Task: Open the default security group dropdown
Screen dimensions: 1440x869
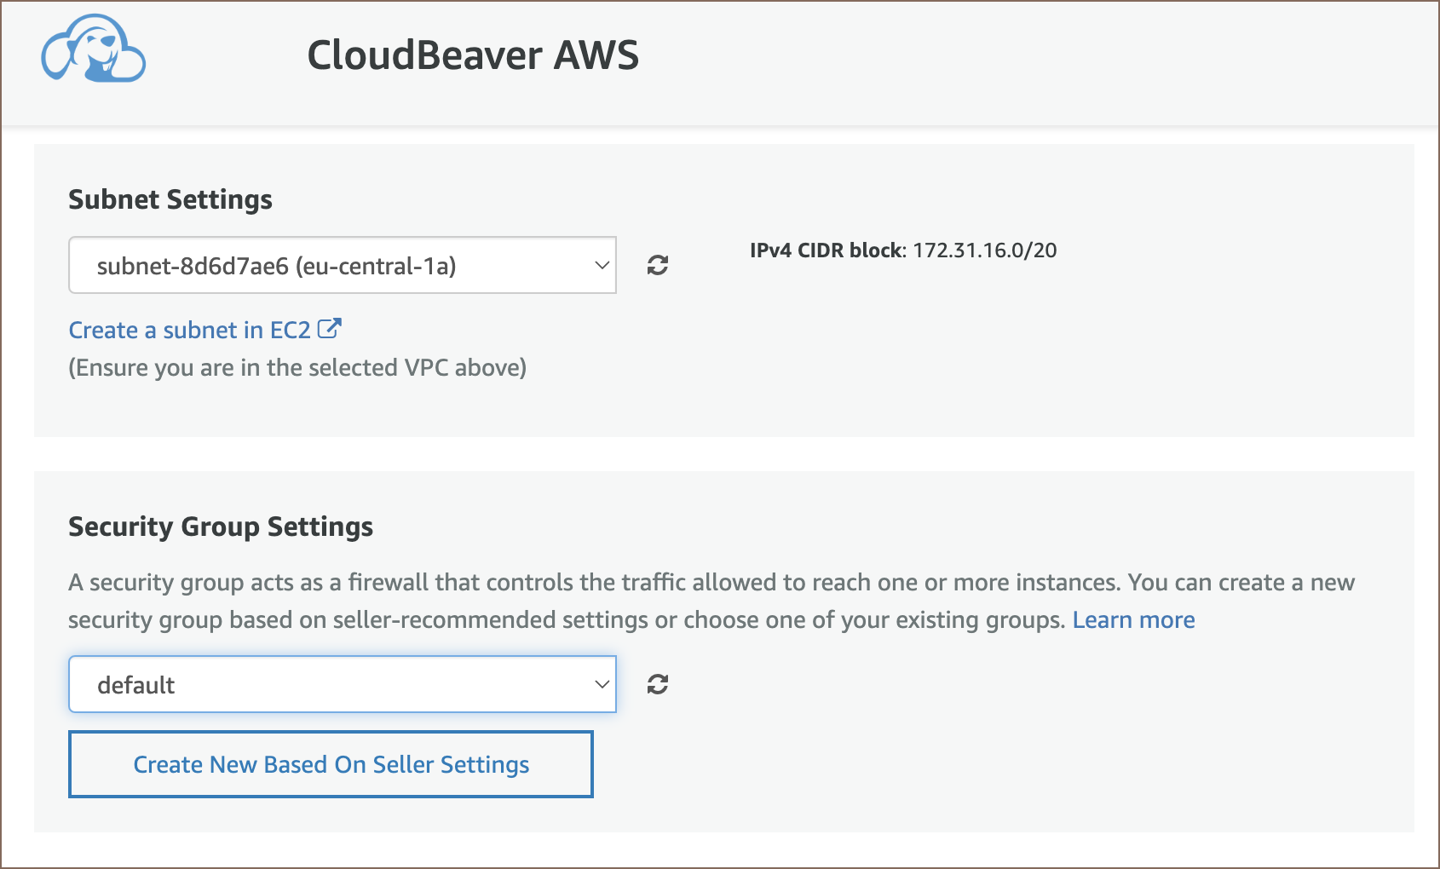Action: (x=342, y=684)
